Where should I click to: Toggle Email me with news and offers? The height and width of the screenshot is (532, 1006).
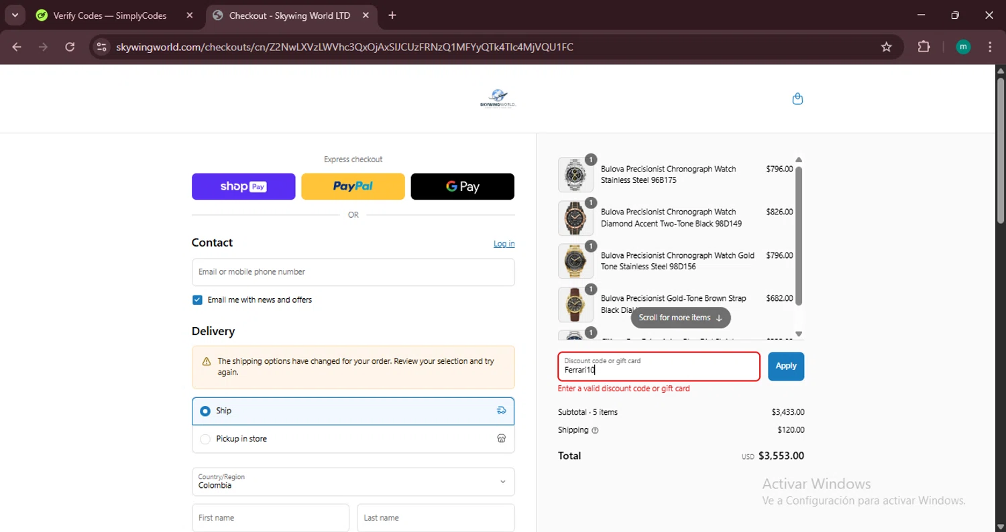[197, 300]
